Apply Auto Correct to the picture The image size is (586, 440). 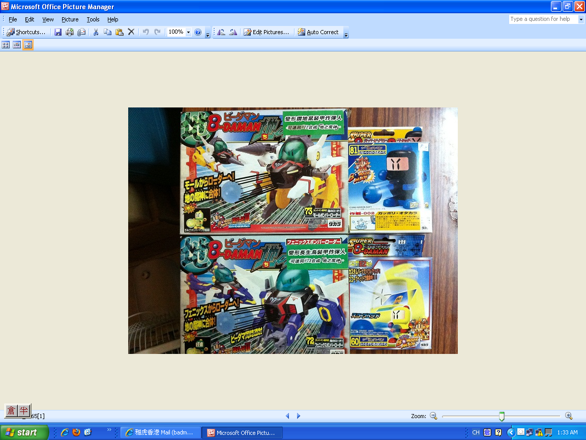point(318,32)
